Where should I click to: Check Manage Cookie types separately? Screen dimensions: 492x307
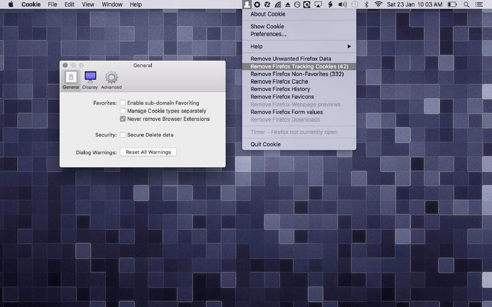click(122, 111)
